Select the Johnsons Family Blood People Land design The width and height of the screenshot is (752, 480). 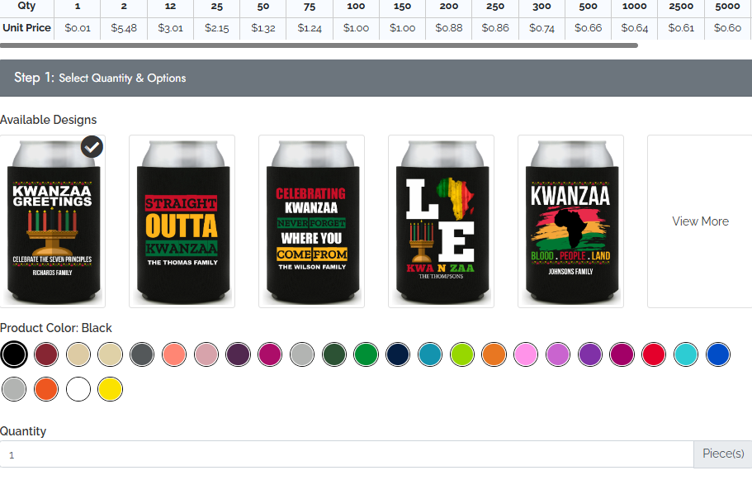[570, 221]
